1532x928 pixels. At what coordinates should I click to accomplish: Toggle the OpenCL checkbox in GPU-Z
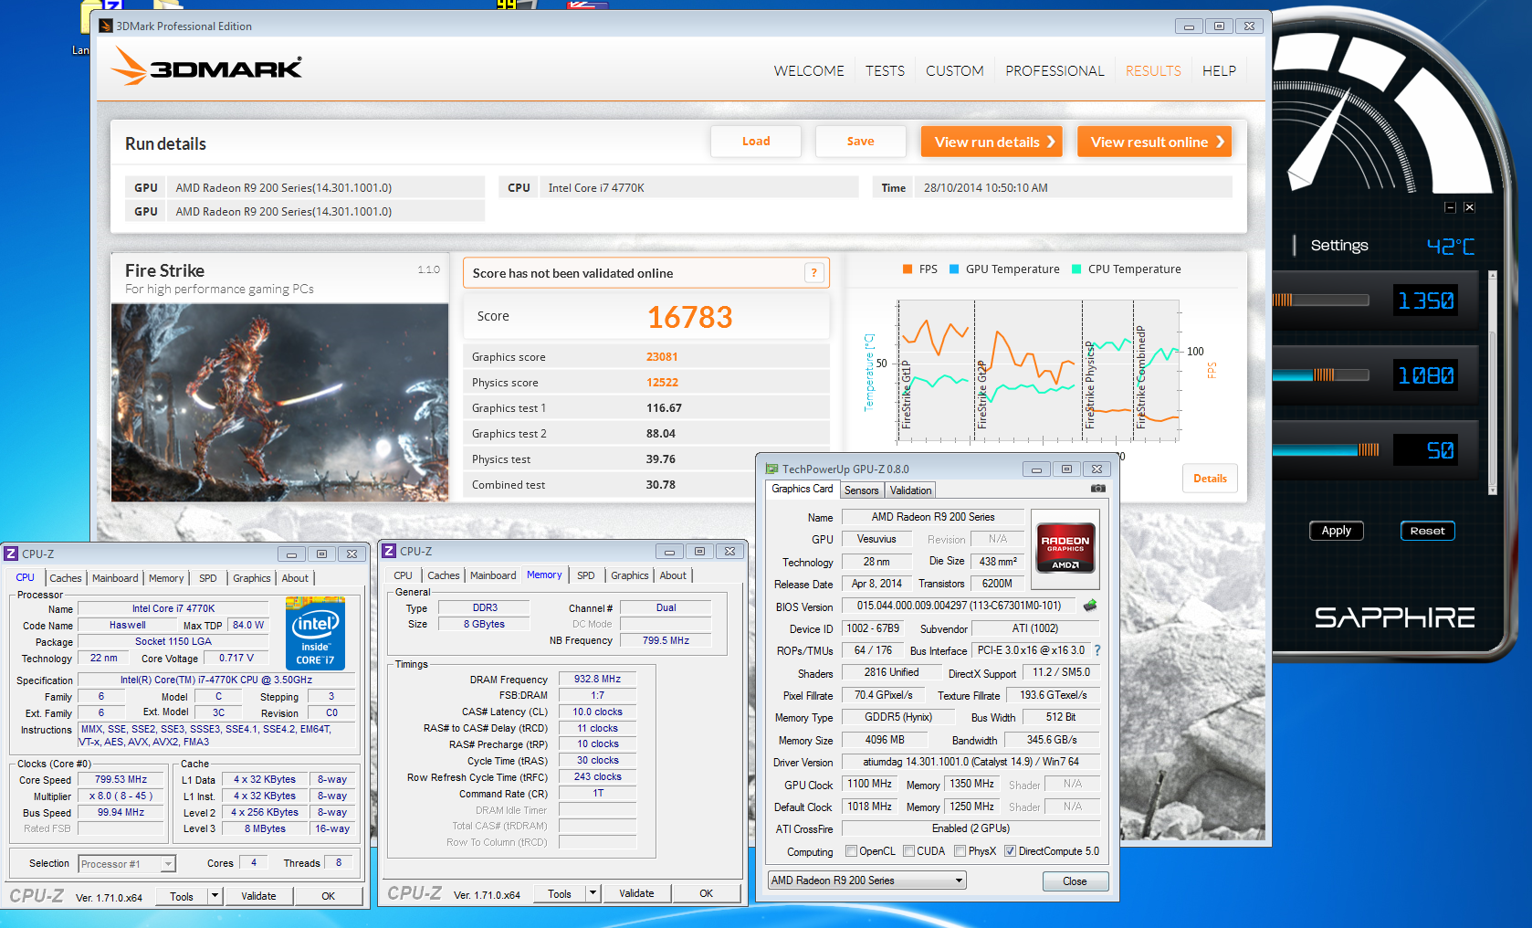click(852, 851)
